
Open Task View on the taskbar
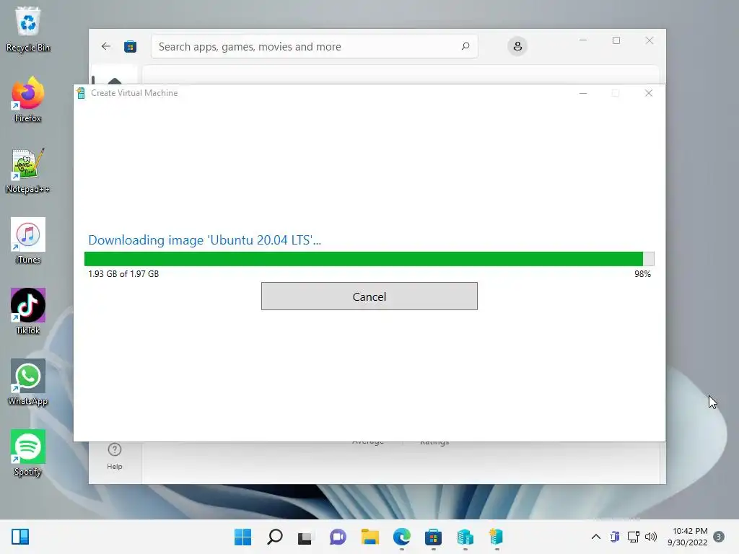(305, 537)
